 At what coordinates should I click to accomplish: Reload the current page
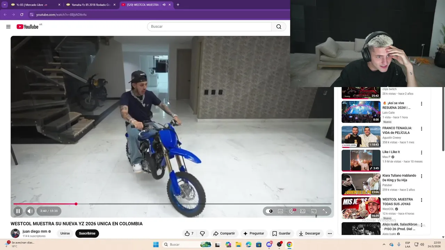coord(22,15)
